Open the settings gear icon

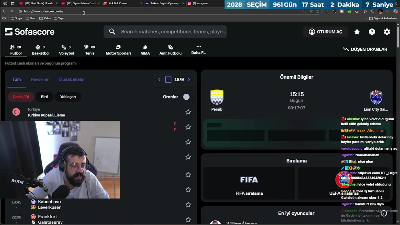tap(387, 32)
